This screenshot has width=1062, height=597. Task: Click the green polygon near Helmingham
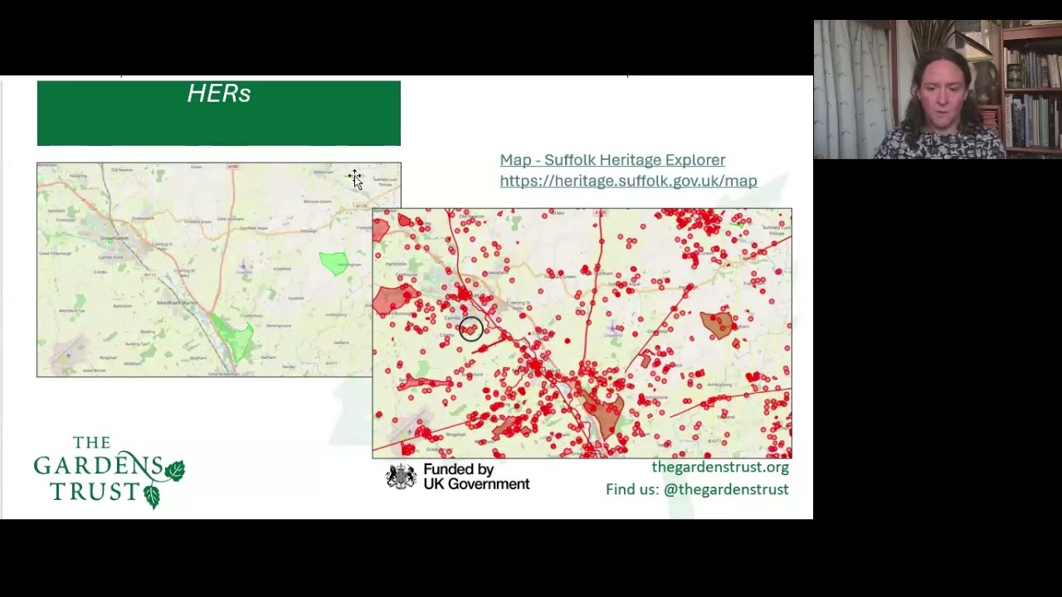[x=334, y=263]
